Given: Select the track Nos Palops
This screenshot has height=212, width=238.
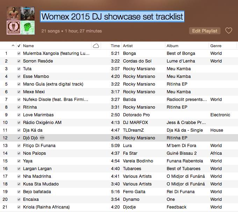Looking at the screenshot, I should pyautogui.click(x=35, y=153).
